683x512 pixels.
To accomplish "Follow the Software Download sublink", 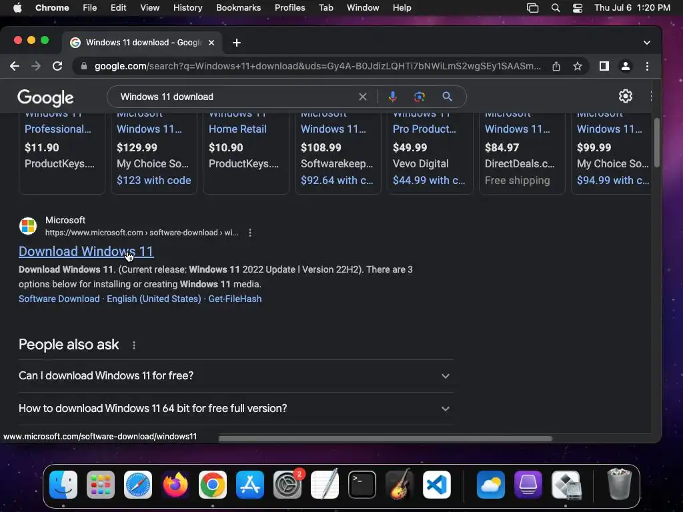I will pos(59,299).
